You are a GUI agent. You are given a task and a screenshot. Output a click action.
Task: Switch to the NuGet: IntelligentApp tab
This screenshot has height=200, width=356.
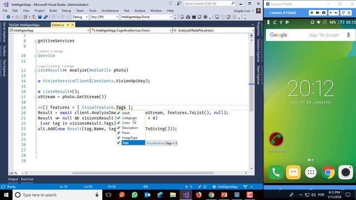(x=24, y=25)
